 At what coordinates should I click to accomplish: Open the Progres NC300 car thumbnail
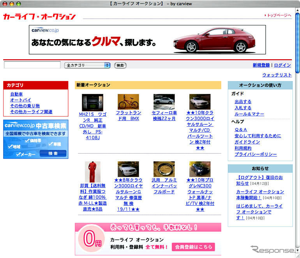pyautogui.click(x=199, y=170)
